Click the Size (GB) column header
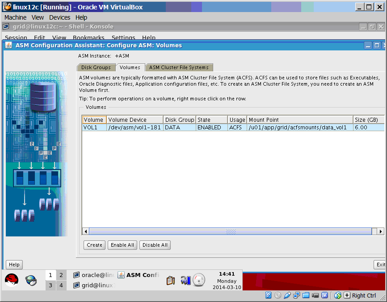Image resolution: width=387 pixels, height=302 pixels. tap(369, 120)
